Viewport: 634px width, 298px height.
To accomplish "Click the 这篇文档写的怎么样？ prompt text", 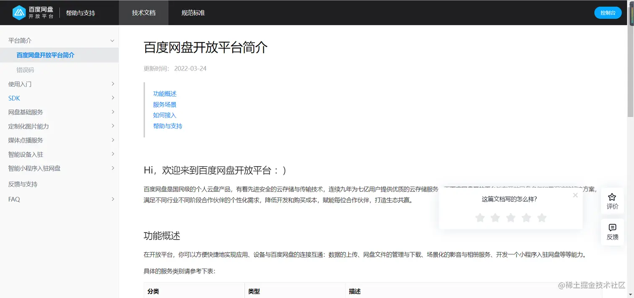I will tap(509, 199).
